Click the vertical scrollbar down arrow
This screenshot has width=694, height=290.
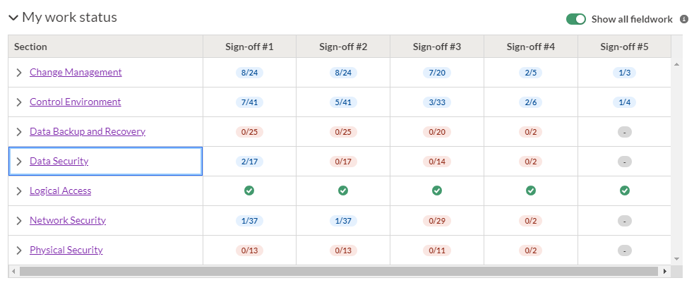pos(676,259)
